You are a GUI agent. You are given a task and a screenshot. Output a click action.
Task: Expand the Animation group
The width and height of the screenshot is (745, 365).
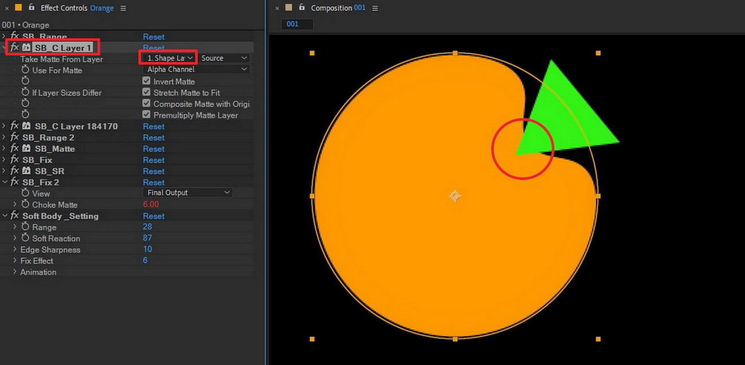coord(15,272)
